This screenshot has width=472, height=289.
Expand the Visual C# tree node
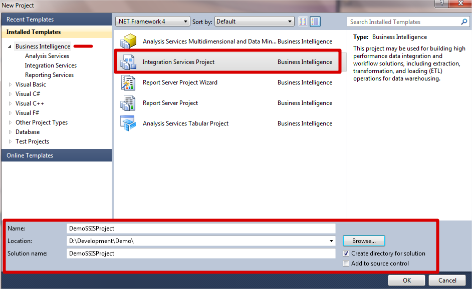11,94
